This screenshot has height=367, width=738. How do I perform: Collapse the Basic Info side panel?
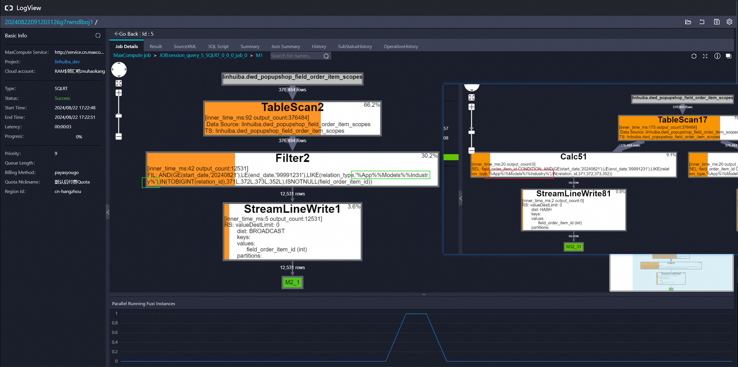tap(108, 212)
